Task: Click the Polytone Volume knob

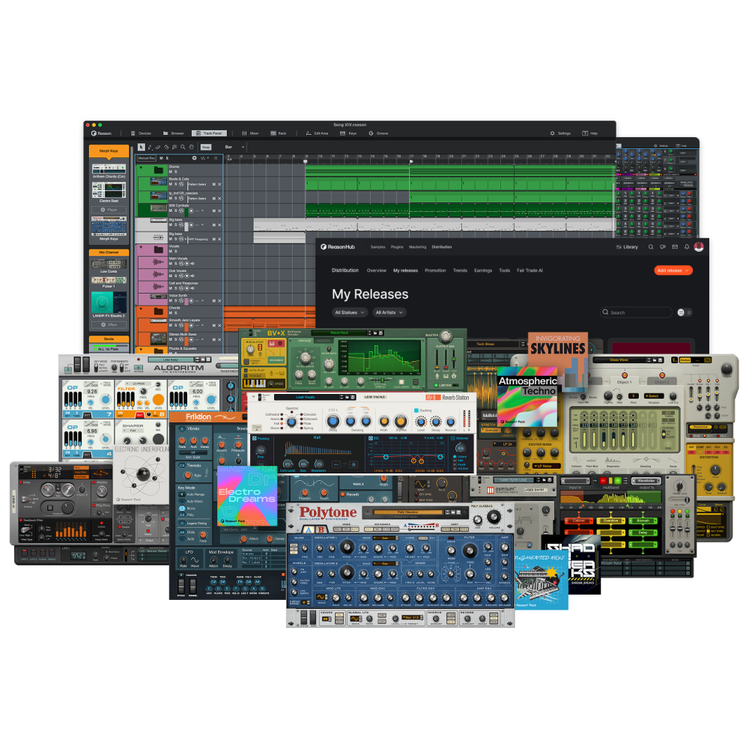Action: click(x=494, y=516)
